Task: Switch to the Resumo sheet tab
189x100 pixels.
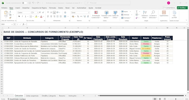Action: 62,96
